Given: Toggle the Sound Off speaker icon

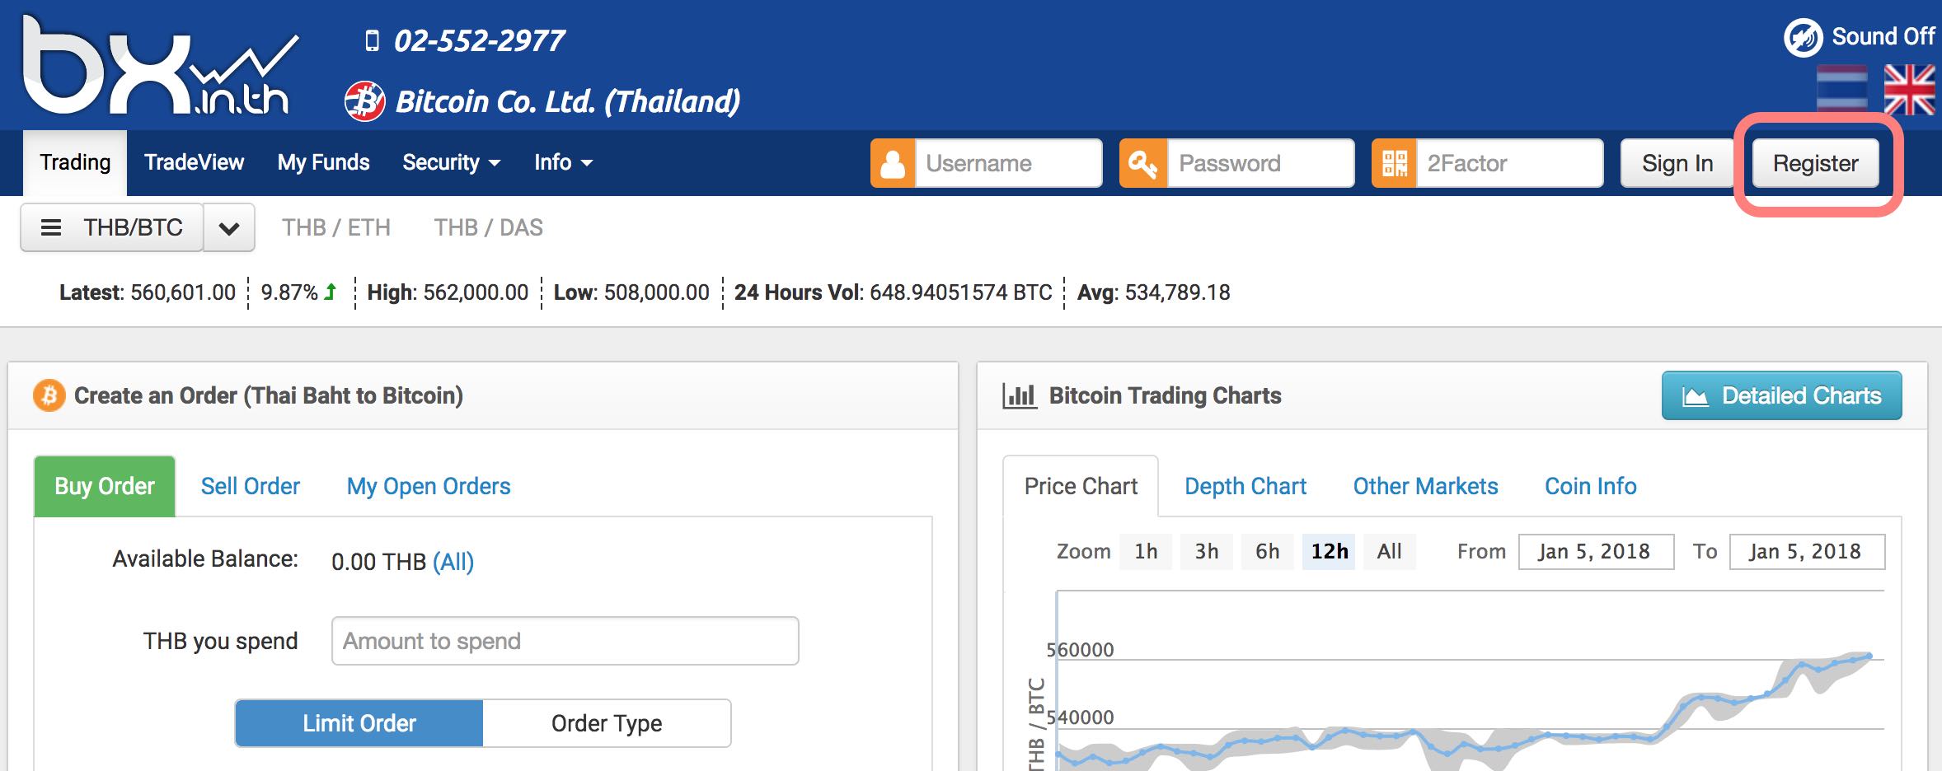Looking at the screenshot, I should pyautogui.click(x=1803, y=38).
